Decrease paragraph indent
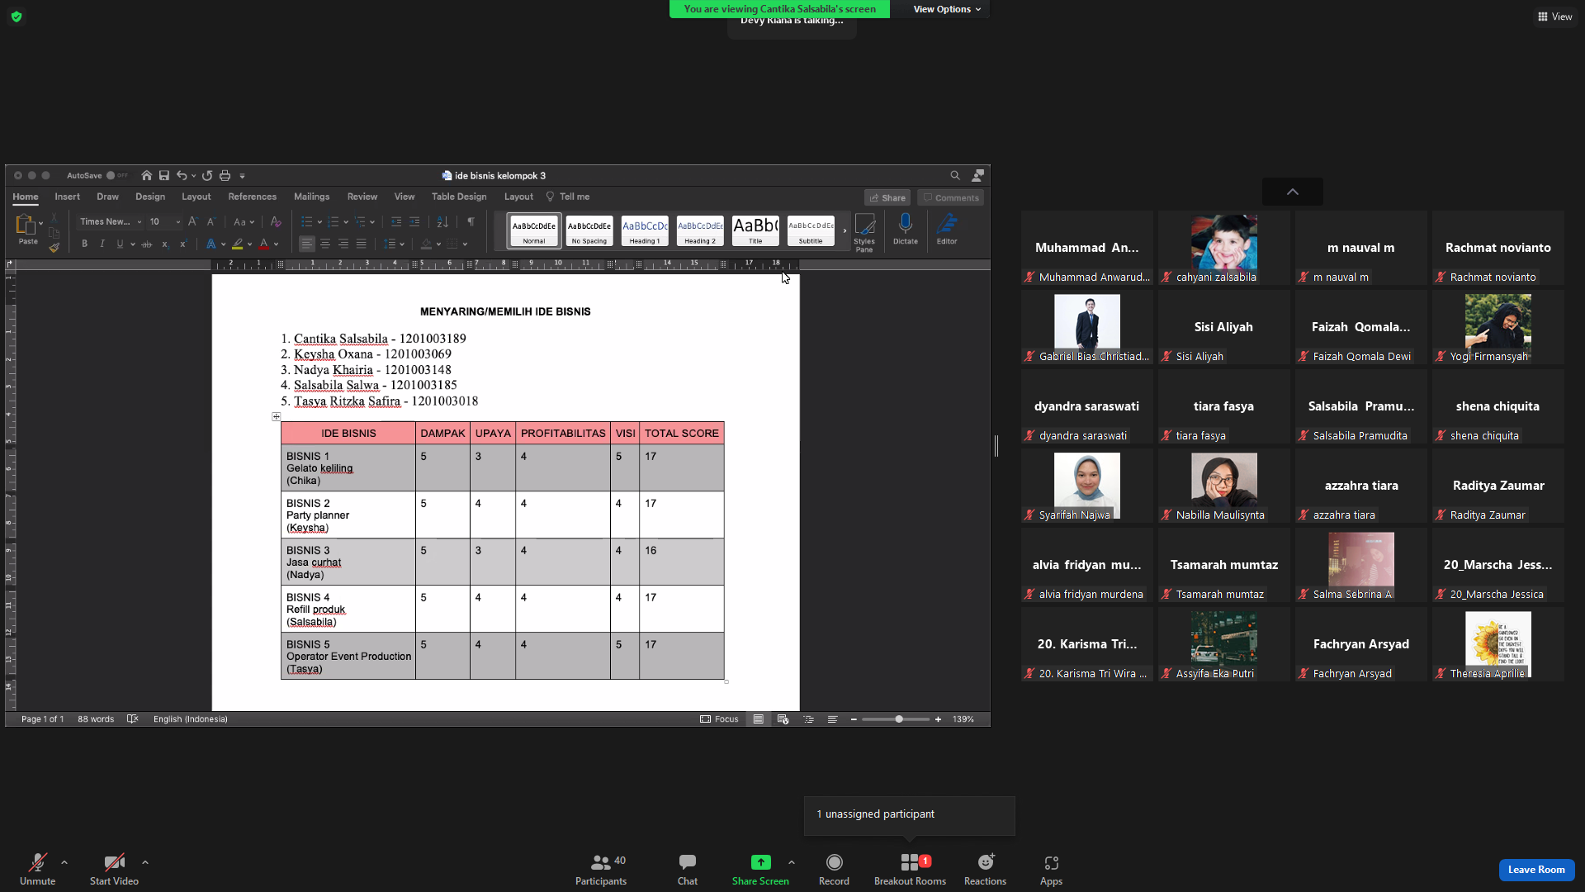Image resolution: width=1585 pixels, height=892 pixels. 396,221
